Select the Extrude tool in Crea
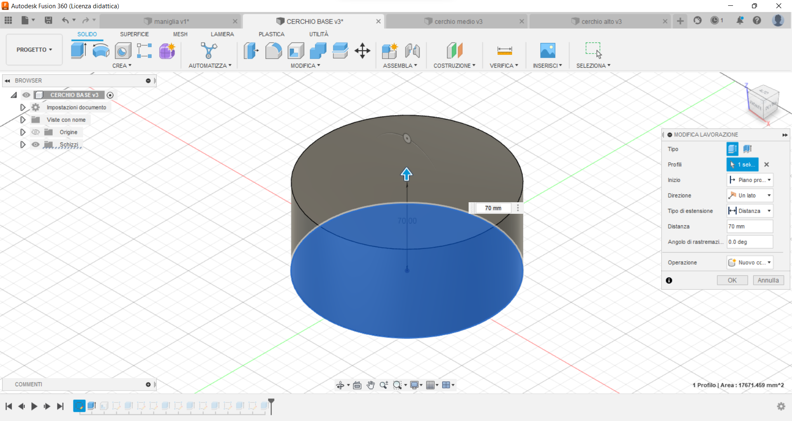The height and width of the screenshot is (421, 792). [78, 51]
